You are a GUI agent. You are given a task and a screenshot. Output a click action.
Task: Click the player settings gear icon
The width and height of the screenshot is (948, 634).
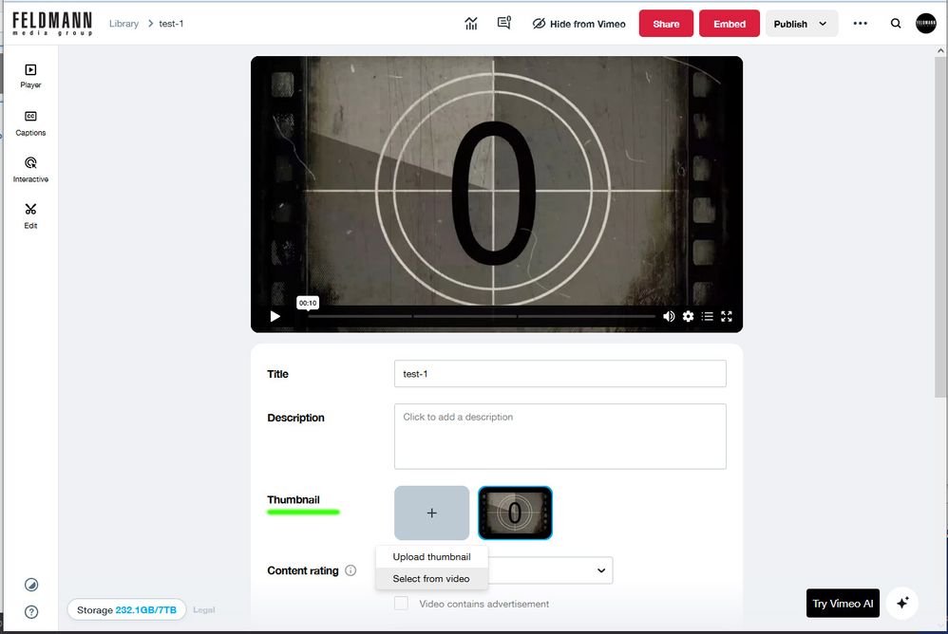coord(688,316)
